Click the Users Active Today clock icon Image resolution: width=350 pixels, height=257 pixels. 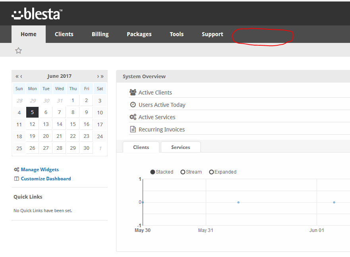(x=133, y=104)
